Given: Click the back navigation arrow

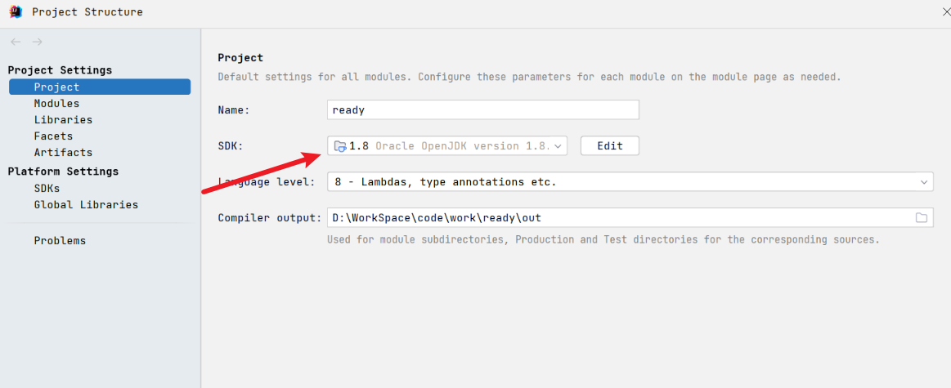Looking at the screenshot, I should 16,42.
